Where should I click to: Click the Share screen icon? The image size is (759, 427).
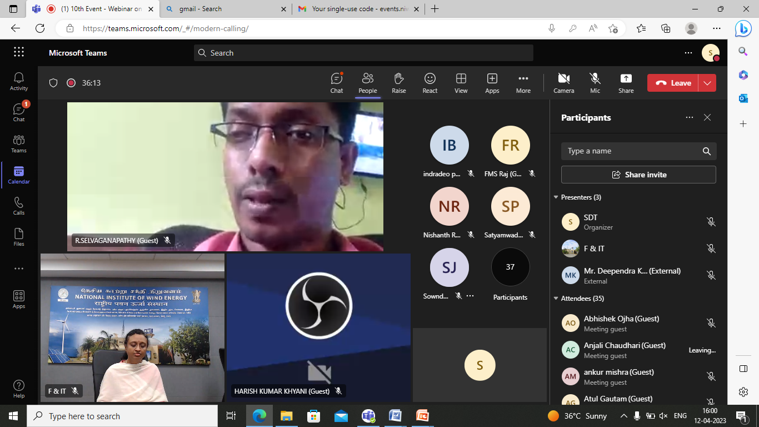coord(626,83)
